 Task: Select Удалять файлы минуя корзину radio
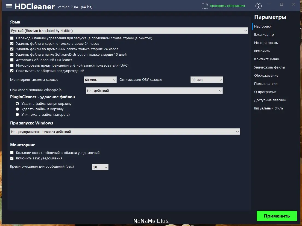point(17,104)
